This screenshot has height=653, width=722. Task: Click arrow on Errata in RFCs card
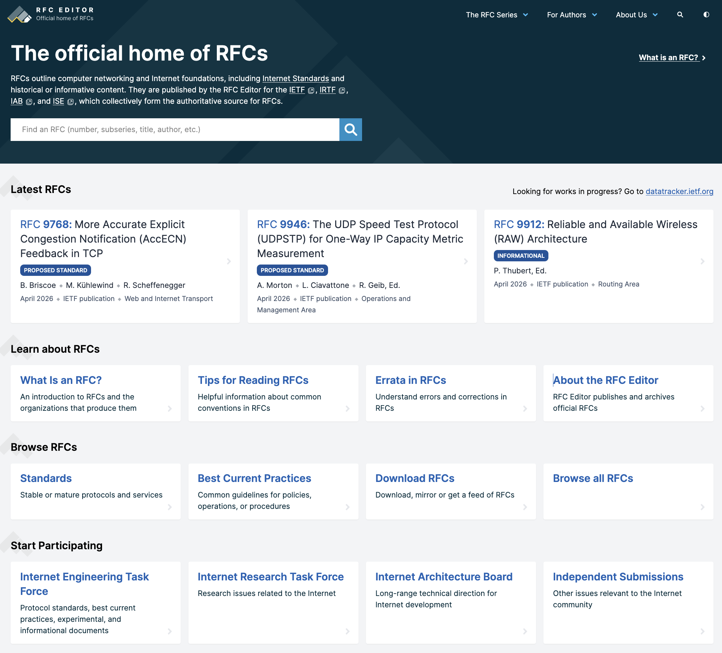pyautogui.click(x=525, y=409)
